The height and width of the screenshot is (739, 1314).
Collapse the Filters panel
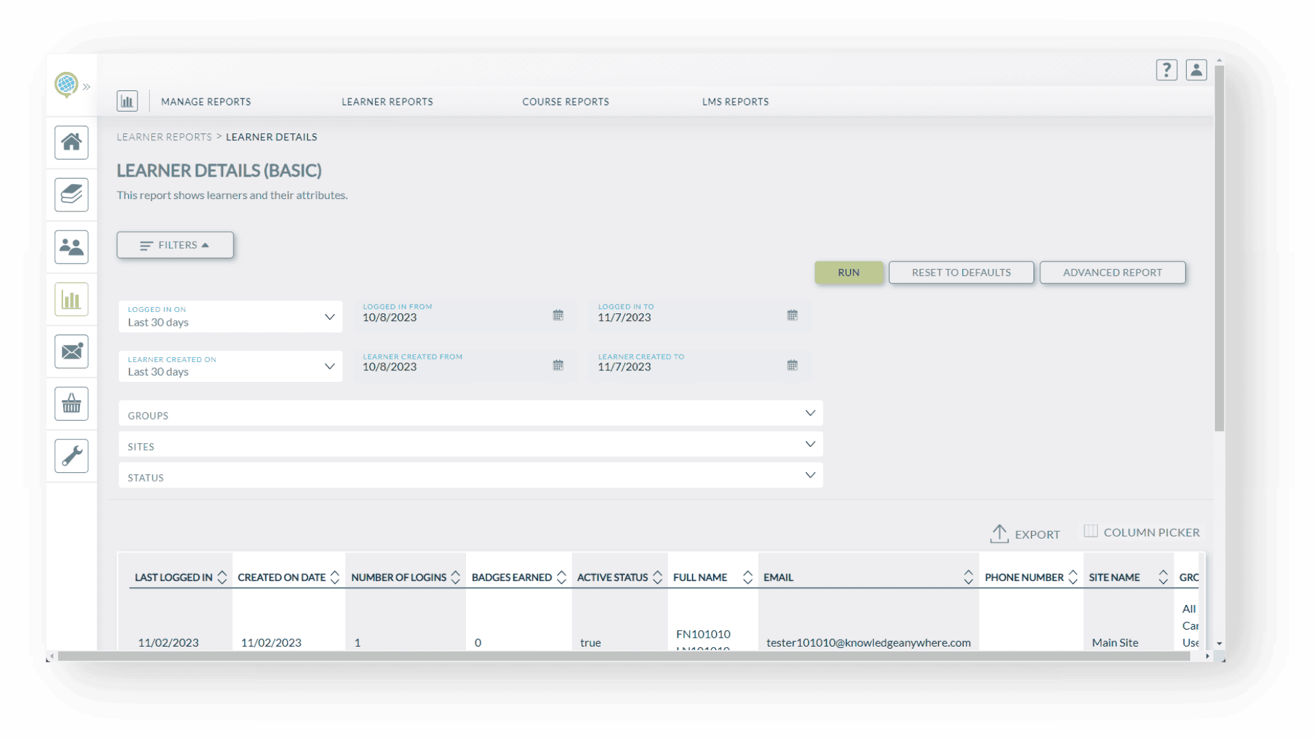click(175, 245)
